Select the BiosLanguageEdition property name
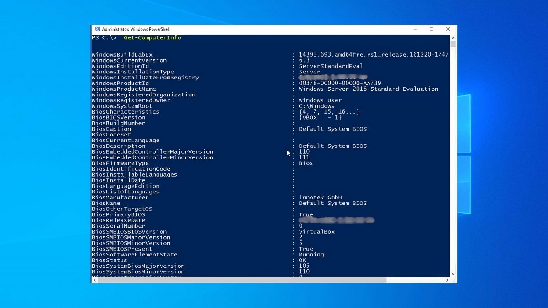This screenshot has height=308, width=548. coord(126,186)
